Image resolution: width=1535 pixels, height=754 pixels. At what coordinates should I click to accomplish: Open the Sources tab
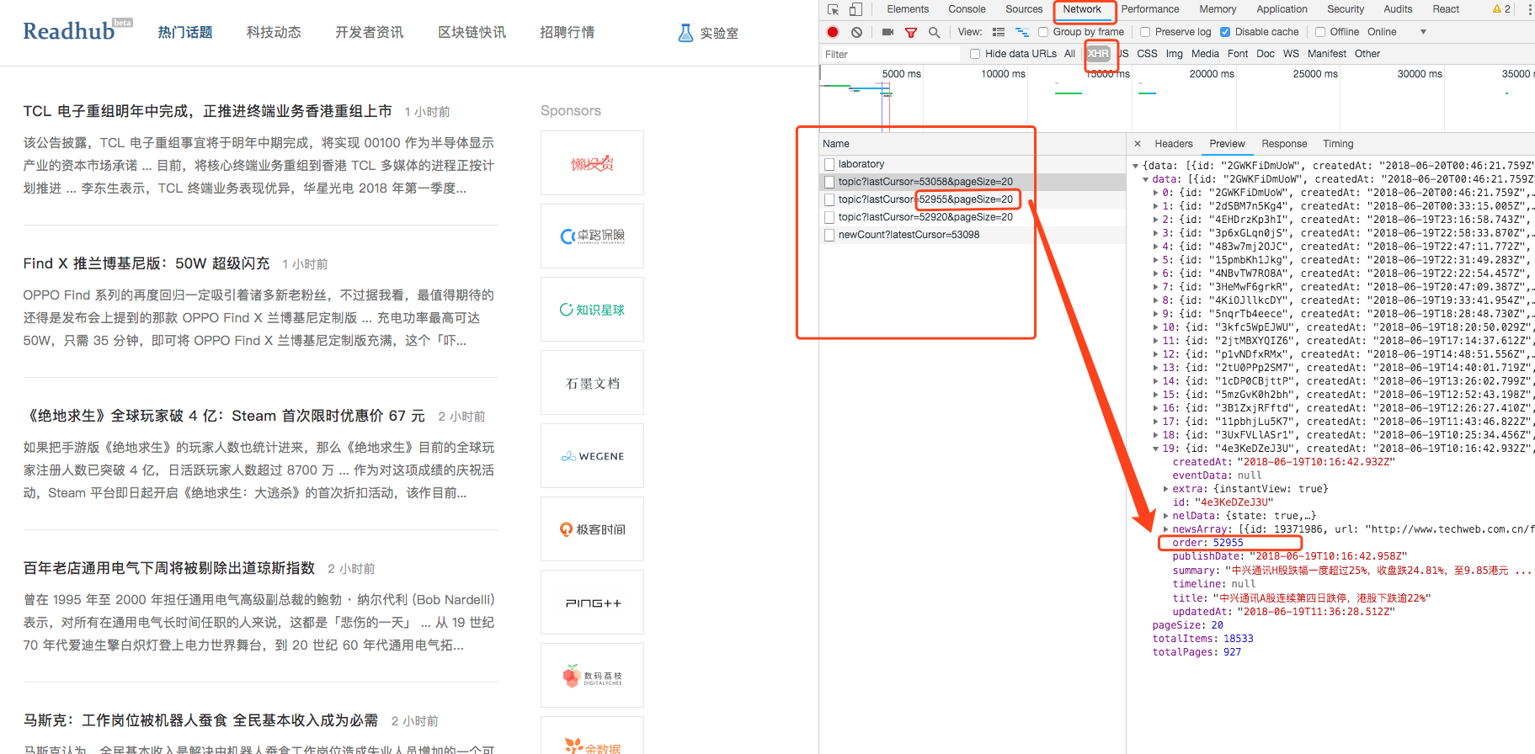click(x=1024, y=9)
